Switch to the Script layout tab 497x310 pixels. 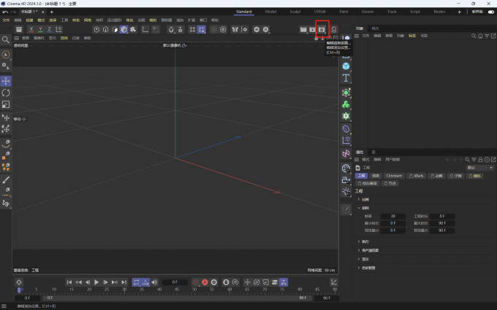[x=415, y=12]
